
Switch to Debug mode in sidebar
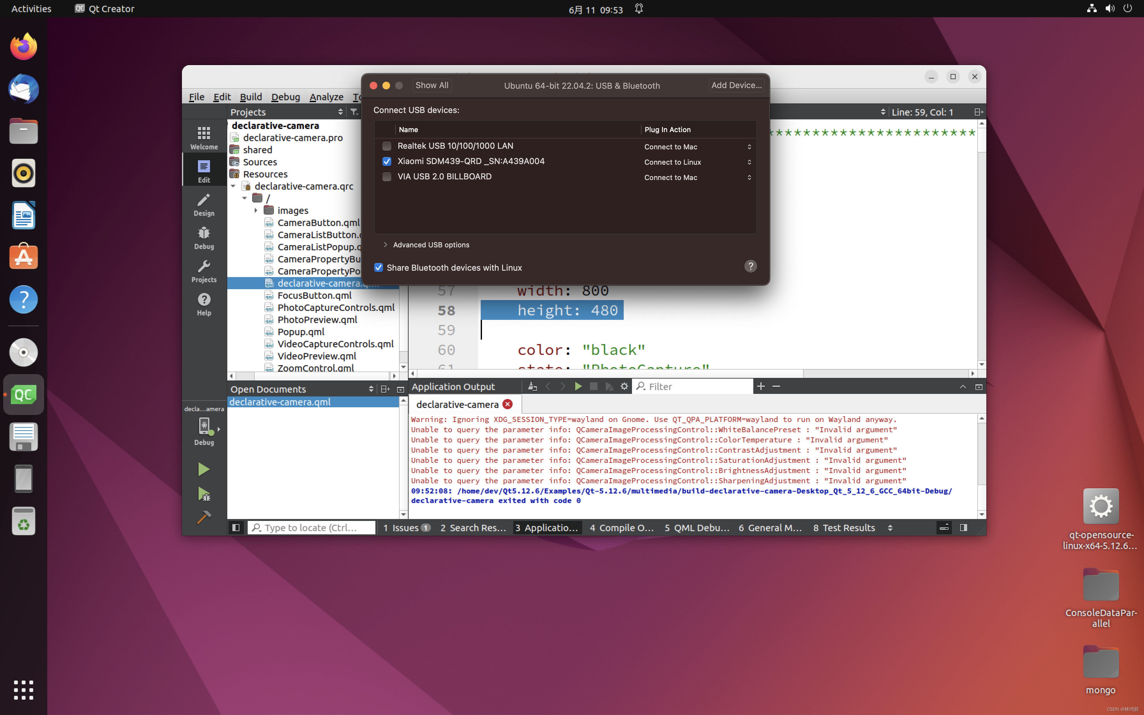(204, 237)
